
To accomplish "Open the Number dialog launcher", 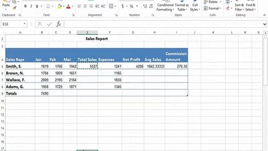I will [x=152, y=15].
